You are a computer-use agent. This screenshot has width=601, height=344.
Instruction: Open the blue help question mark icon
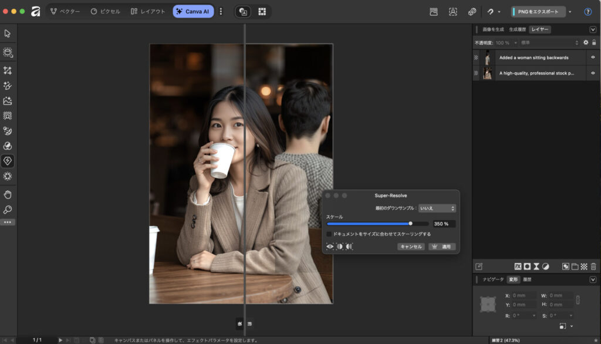pyautogui.click(x=588, y=12)
